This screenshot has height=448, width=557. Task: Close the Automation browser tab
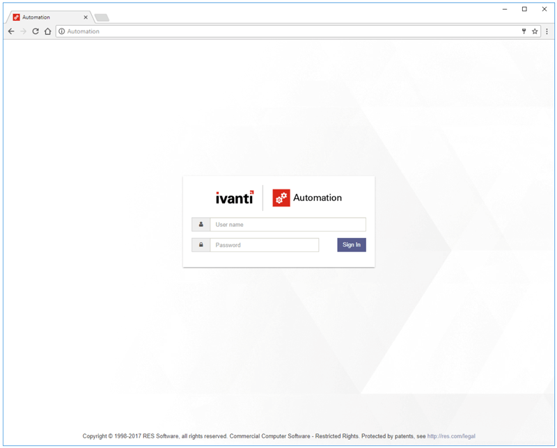(x=86, y=17)
